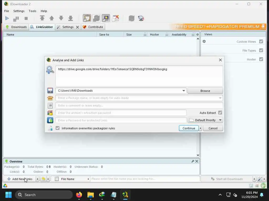The height and width of the screenshot is (201, 269).
Task: Toggle Size column lock icon
Action: tap(145, 34)
